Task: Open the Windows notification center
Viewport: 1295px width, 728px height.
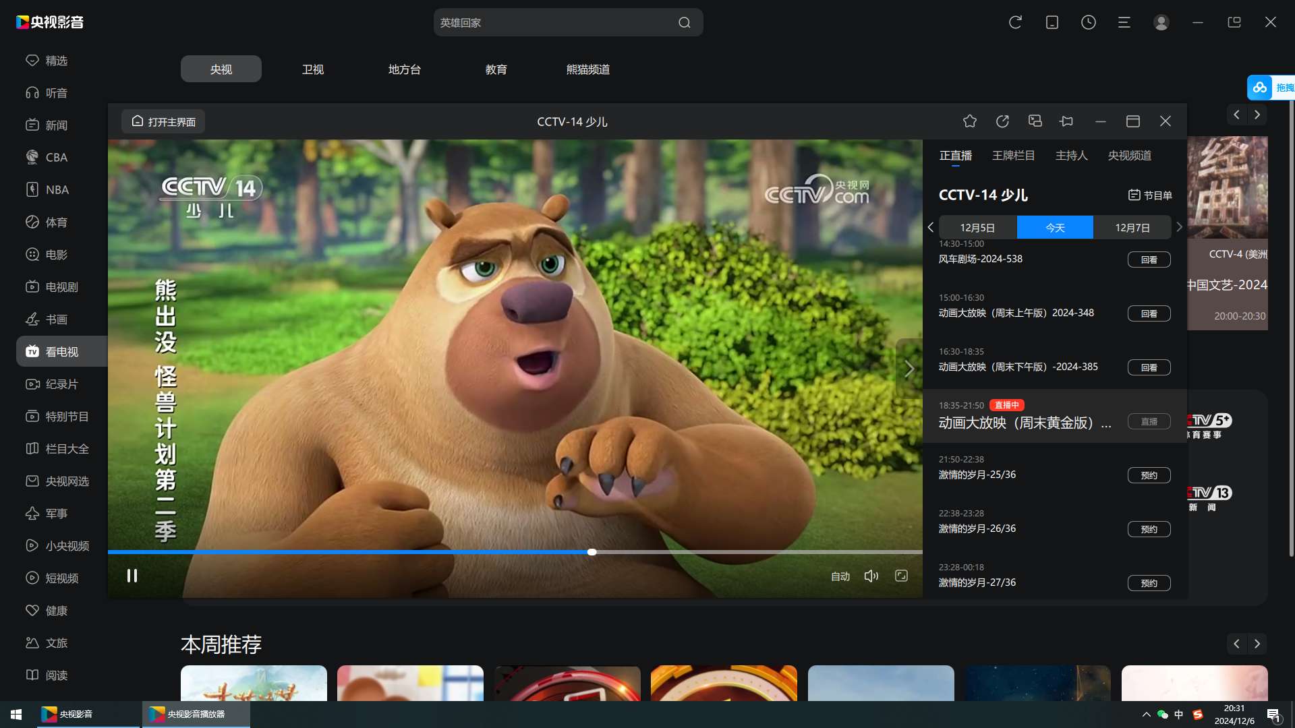Action: pyautogui.click(x=1273, y=715)
